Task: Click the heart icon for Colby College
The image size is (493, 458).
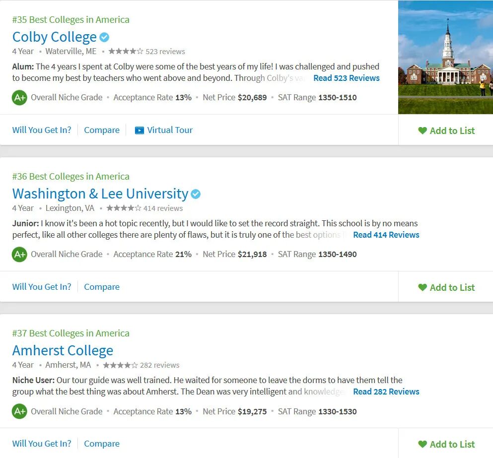Action: coord(423,131)
